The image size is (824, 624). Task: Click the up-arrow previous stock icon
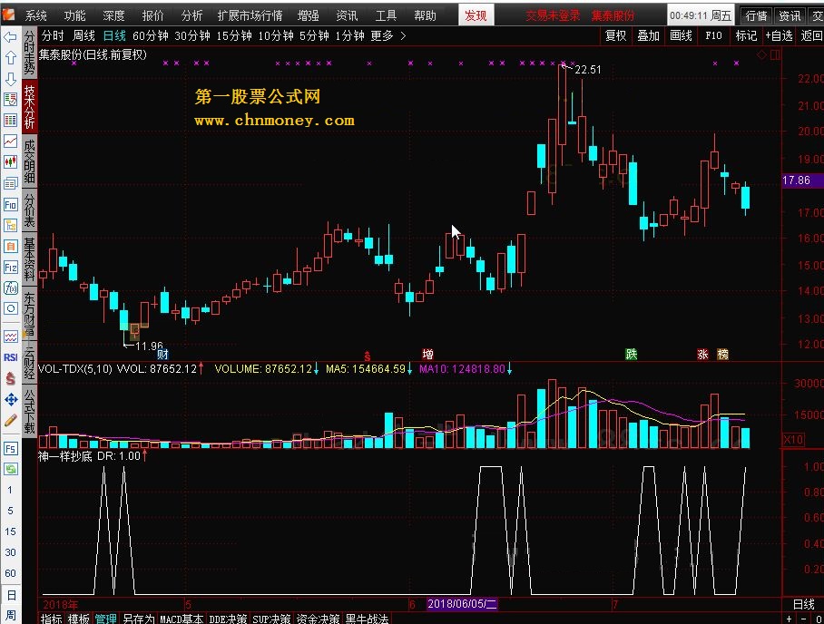coord(10,58)
